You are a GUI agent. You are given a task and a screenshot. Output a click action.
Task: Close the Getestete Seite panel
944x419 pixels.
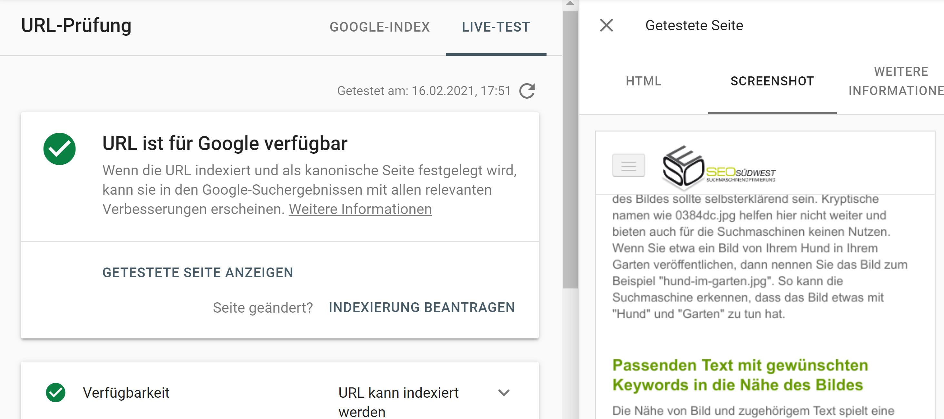(x=606, y=25)
